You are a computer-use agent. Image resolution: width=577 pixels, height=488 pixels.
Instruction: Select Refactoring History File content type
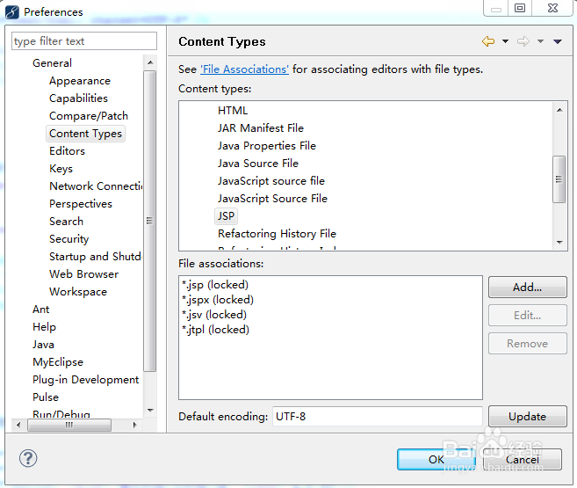[x=277, y=234]
